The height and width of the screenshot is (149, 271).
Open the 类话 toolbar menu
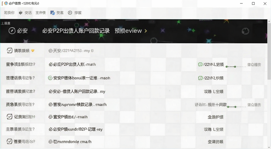coord(28,13)
